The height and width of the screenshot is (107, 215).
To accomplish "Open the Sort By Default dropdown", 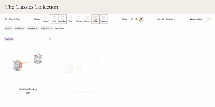I will (x=171, y=19).
